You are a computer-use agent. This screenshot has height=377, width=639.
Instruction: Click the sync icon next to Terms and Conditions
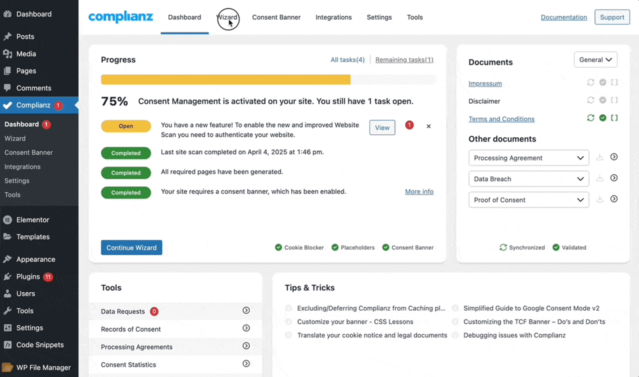(x=590, y=118)
